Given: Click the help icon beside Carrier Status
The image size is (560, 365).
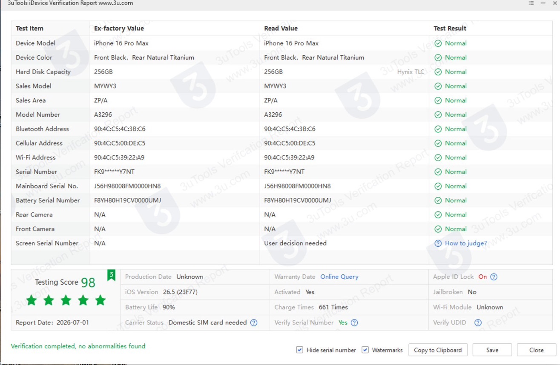Looking at the screenshot, I should (x=254, y=322).
